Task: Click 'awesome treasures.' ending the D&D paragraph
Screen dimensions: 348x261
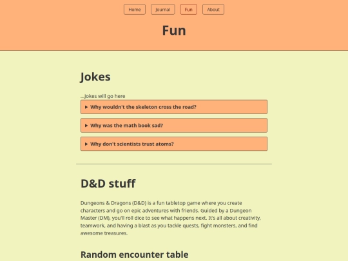Action: (x=104, y=233)
